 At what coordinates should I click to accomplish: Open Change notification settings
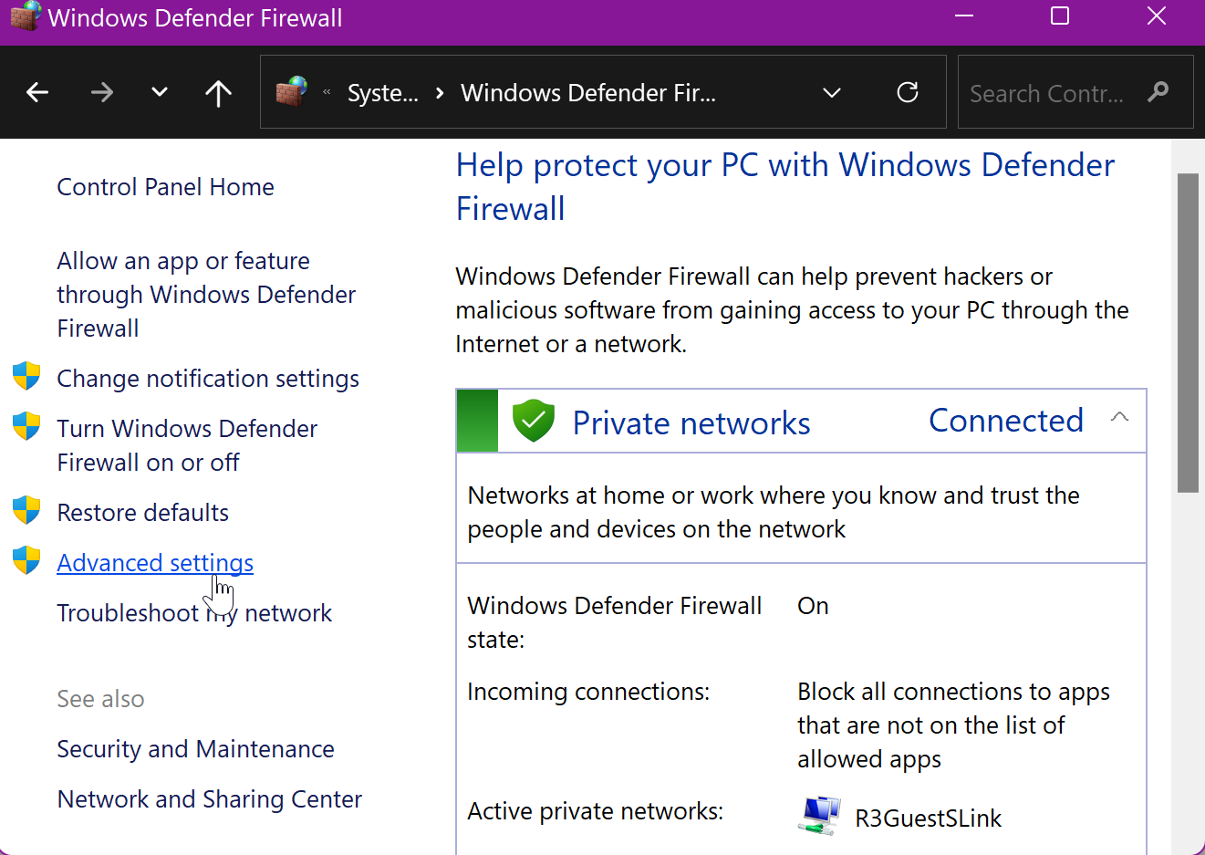[208, 379]
